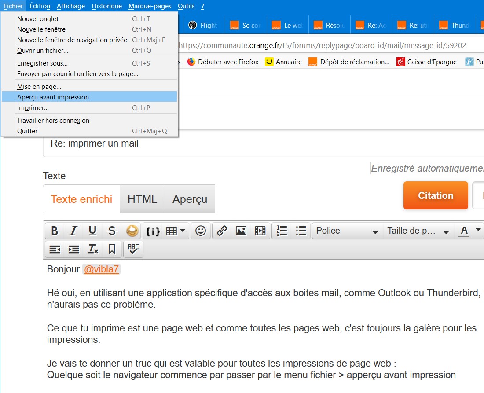484x393 pixels.
Task: Toggle bold formatting in editor toolbar
Action: (55, 231)
